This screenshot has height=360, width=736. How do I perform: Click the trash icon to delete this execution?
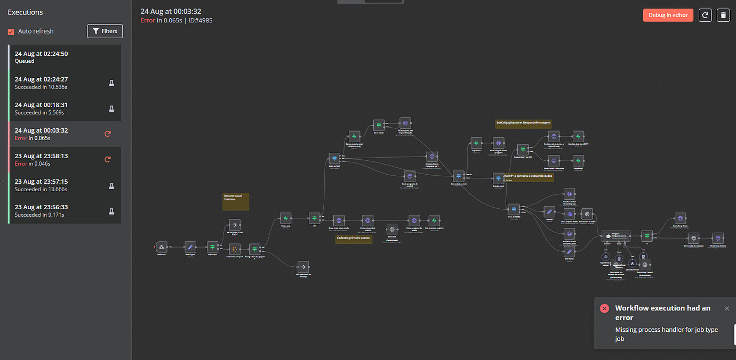coord(723,15)
